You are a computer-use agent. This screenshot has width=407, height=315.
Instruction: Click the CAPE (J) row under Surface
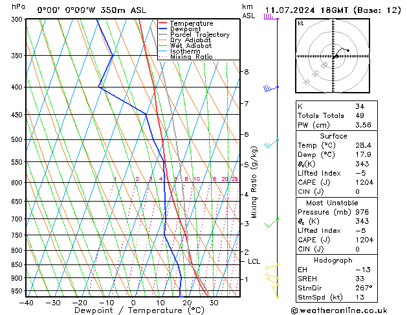tap(336, 182)
